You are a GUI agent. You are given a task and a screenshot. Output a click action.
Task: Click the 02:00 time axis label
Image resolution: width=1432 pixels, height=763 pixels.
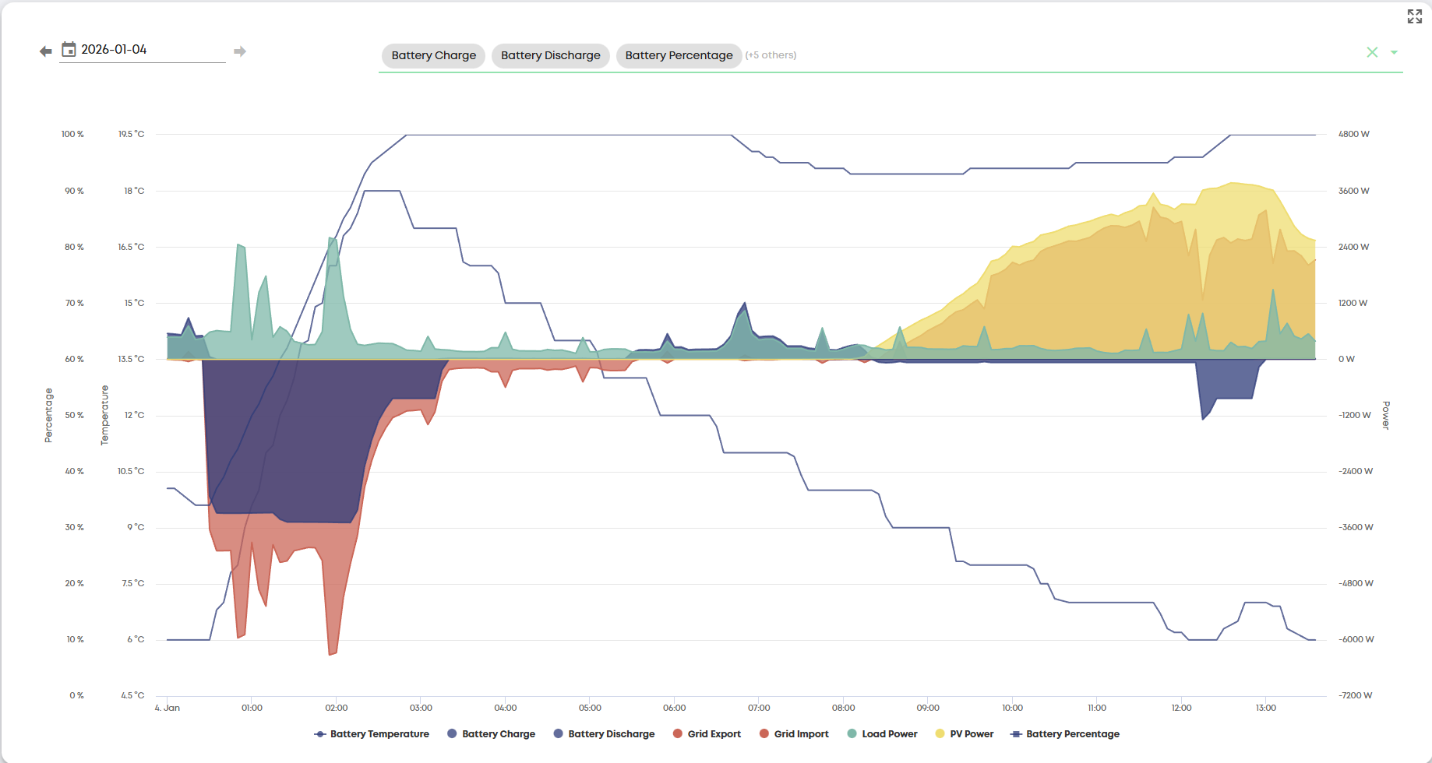click(x=337, y=708)
